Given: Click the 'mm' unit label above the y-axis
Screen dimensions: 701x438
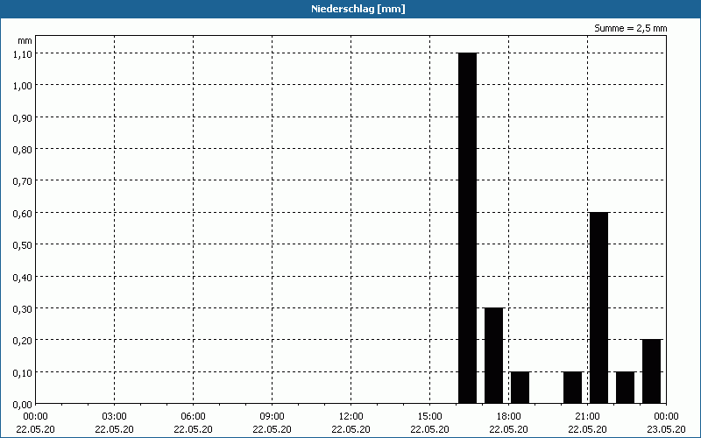Looking at the screenshot, I should click(x=25, y=41).
